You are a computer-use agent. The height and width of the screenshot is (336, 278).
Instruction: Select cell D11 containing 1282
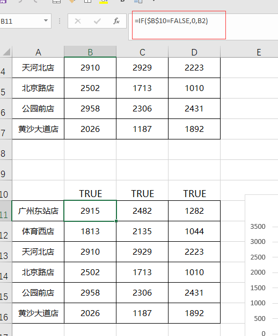pyautogui.click(x=194, y=211)
